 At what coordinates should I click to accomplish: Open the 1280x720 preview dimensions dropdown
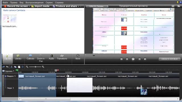[x=97, y=6]
